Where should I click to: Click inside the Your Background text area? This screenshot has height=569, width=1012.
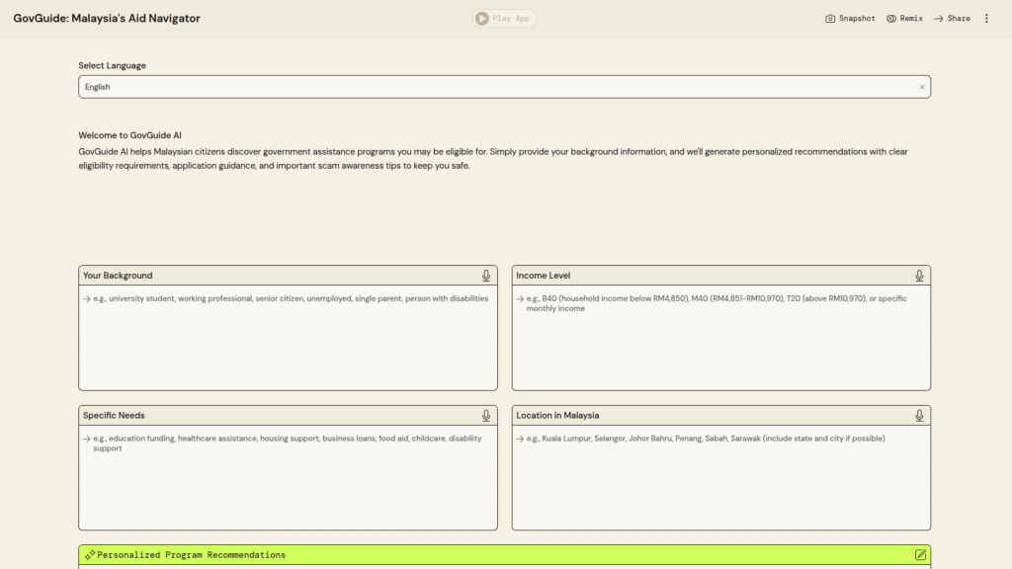288,341
